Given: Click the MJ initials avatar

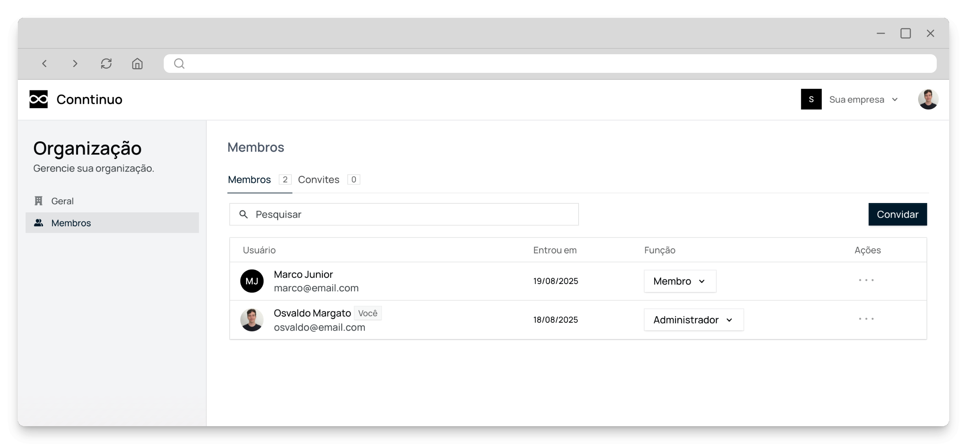Looking at the screenshot, I should [252, 281].
